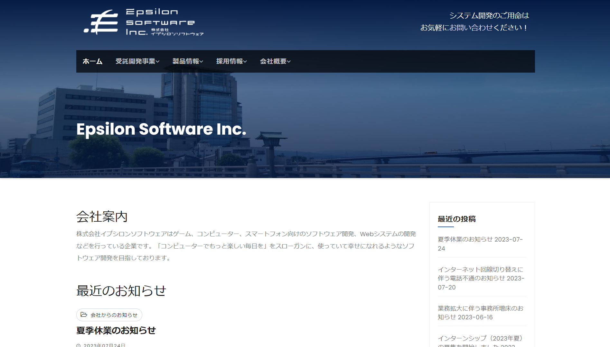Click the システム開発のご用命は header text
Viewport: 610px width, 347px height.
pyautogui.click(x=489, y=15)
